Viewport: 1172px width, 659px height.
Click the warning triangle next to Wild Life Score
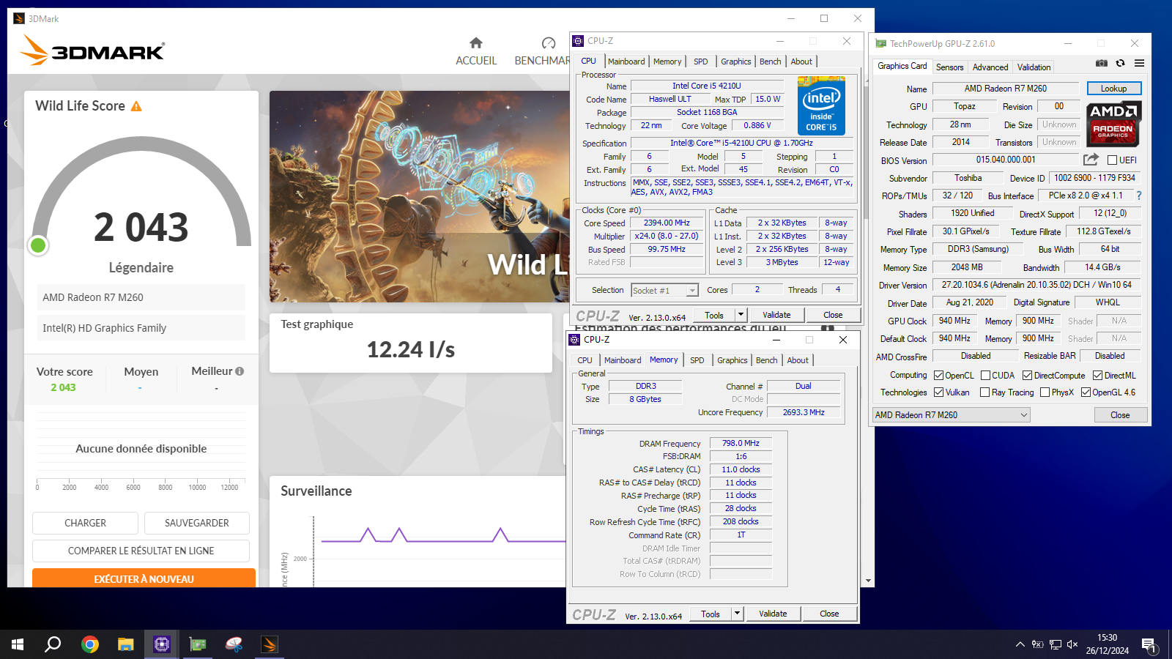tap(136, 106)
